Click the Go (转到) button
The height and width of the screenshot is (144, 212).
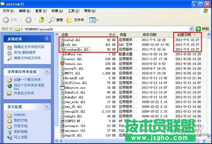tap(202, 29)
